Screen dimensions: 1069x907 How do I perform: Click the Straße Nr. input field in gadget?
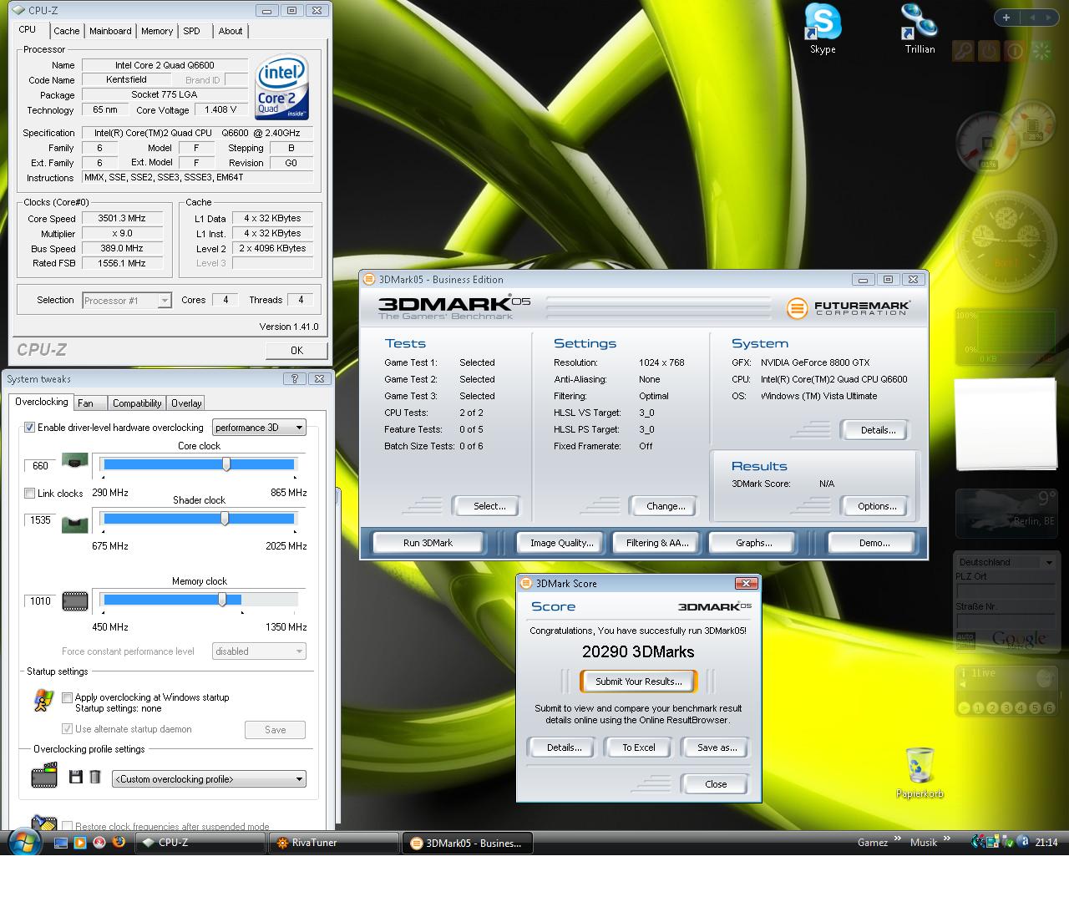coord(1006,621)
